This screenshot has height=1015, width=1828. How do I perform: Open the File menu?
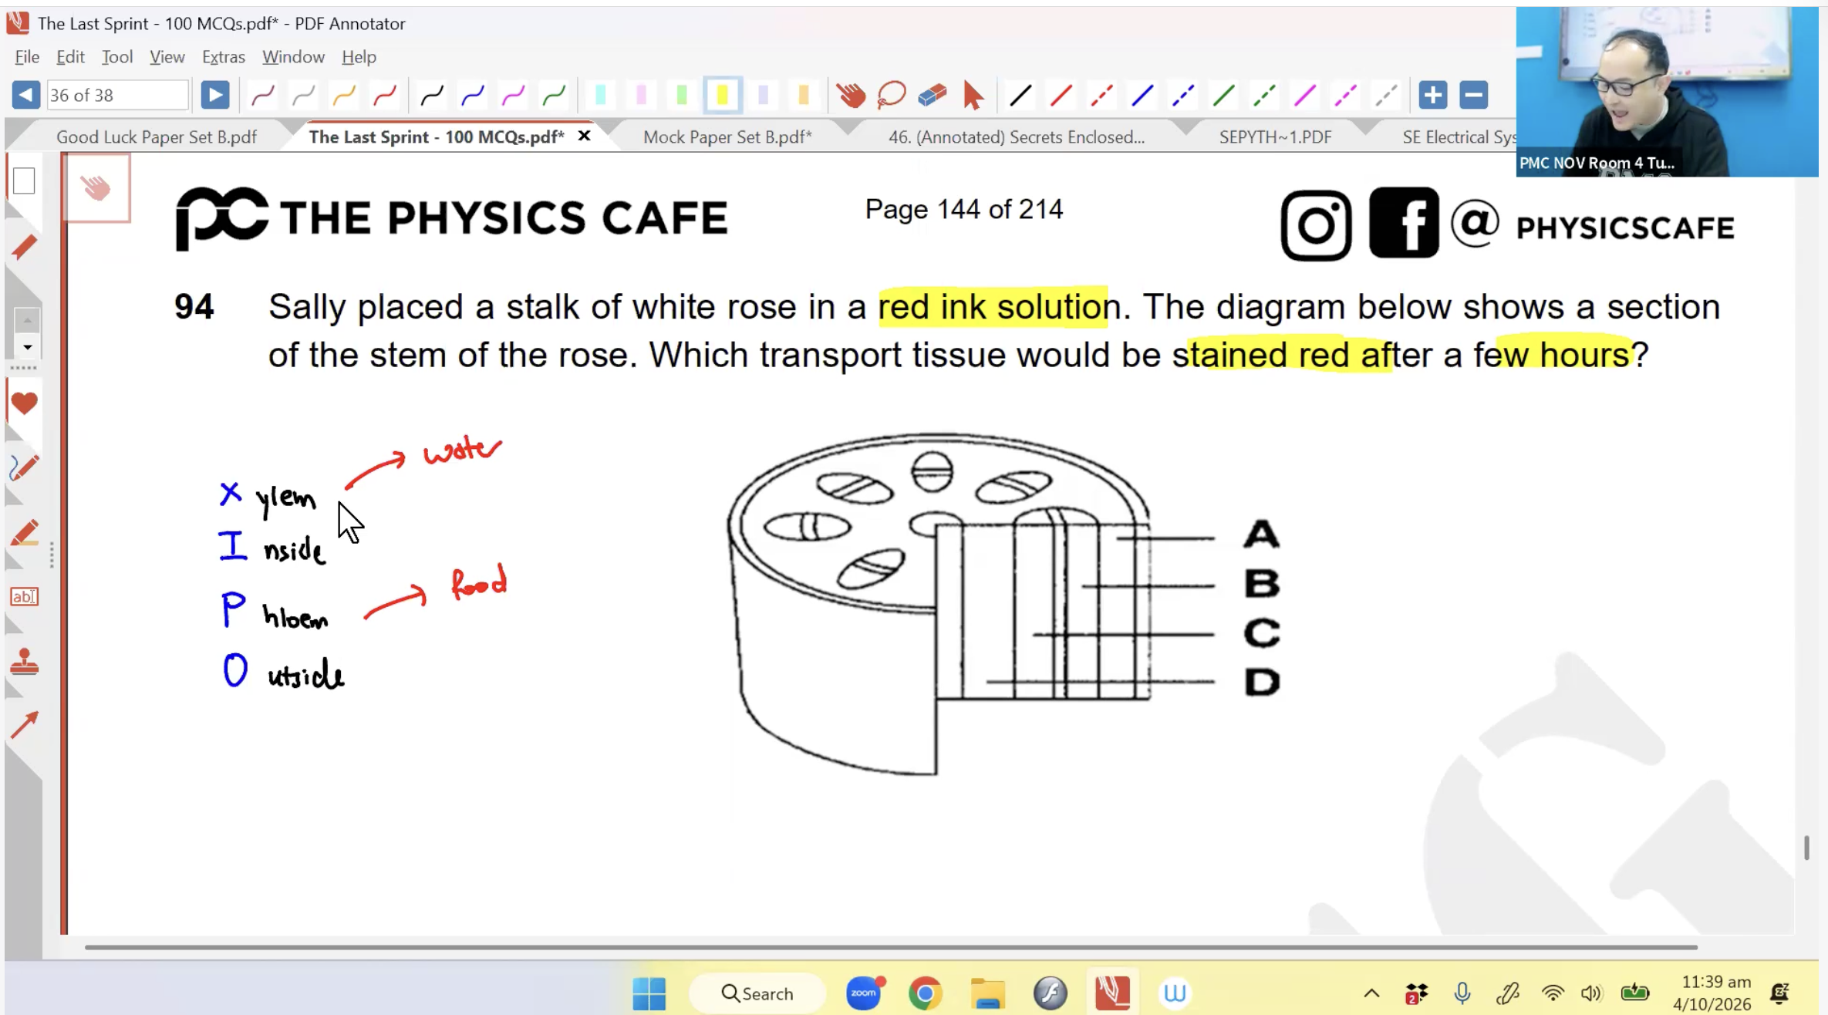click(x=27, y=57)
